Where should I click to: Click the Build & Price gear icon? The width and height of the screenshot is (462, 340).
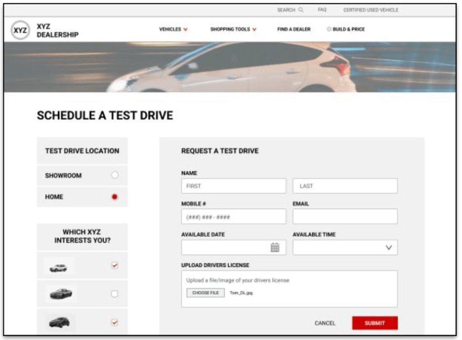329,29
